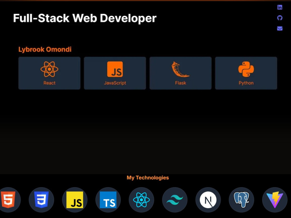This screenshot has height=218, width=291.
Task: Click the Python card label
Action: [x=246, y=83]
